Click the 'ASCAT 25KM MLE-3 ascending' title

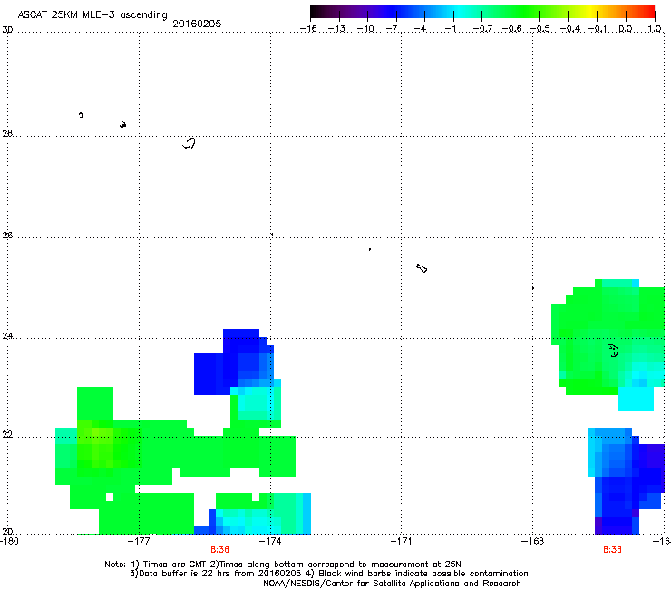92,14
